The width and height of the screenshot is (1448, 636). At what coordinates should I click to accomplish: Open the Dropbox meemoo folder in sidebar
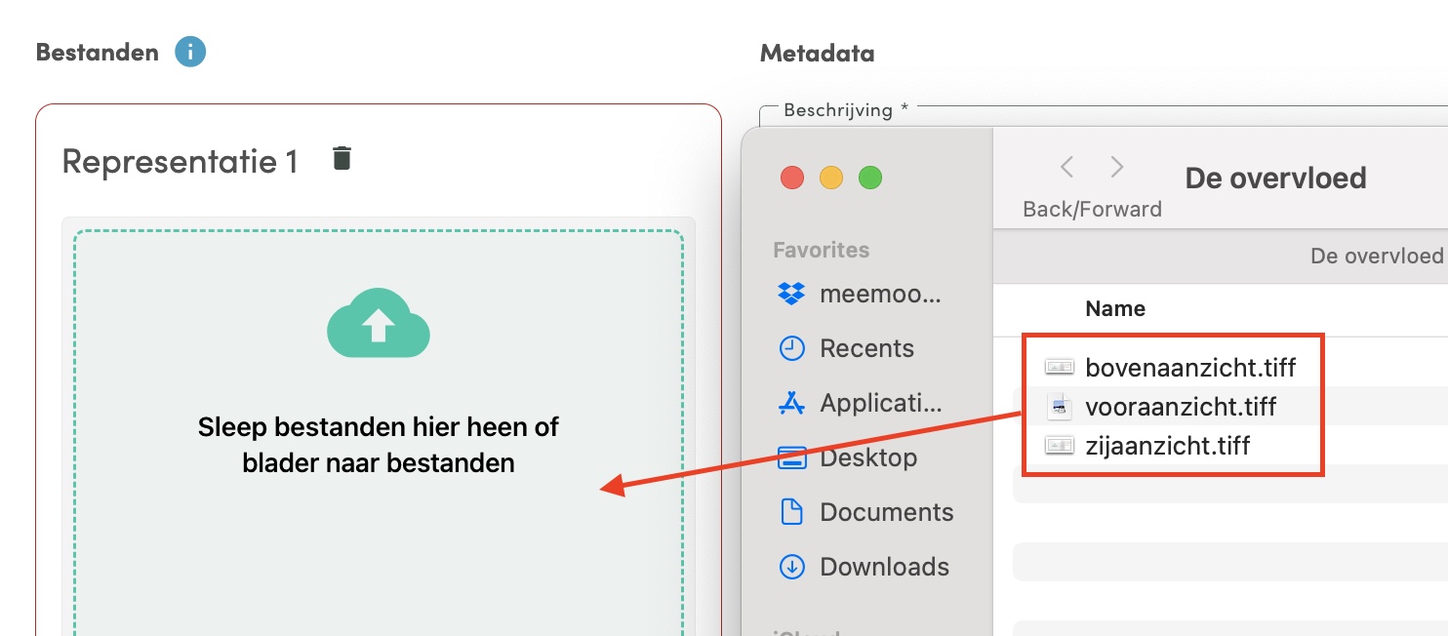point(860,294)
